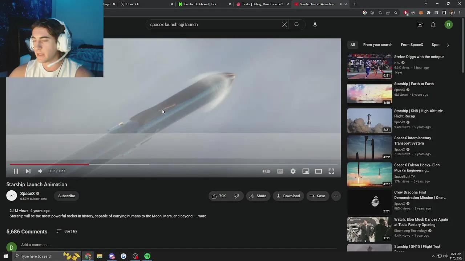Open Spotify from taskbar
Viewport: 465px width, 261px height.
coord(147,256)
